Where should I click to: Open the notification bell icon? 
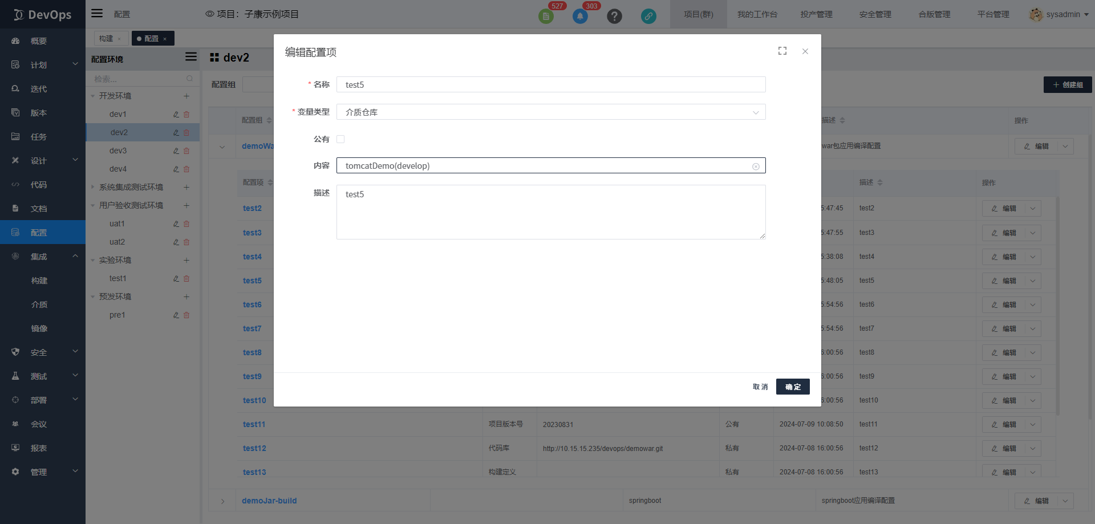click(580, 16)
